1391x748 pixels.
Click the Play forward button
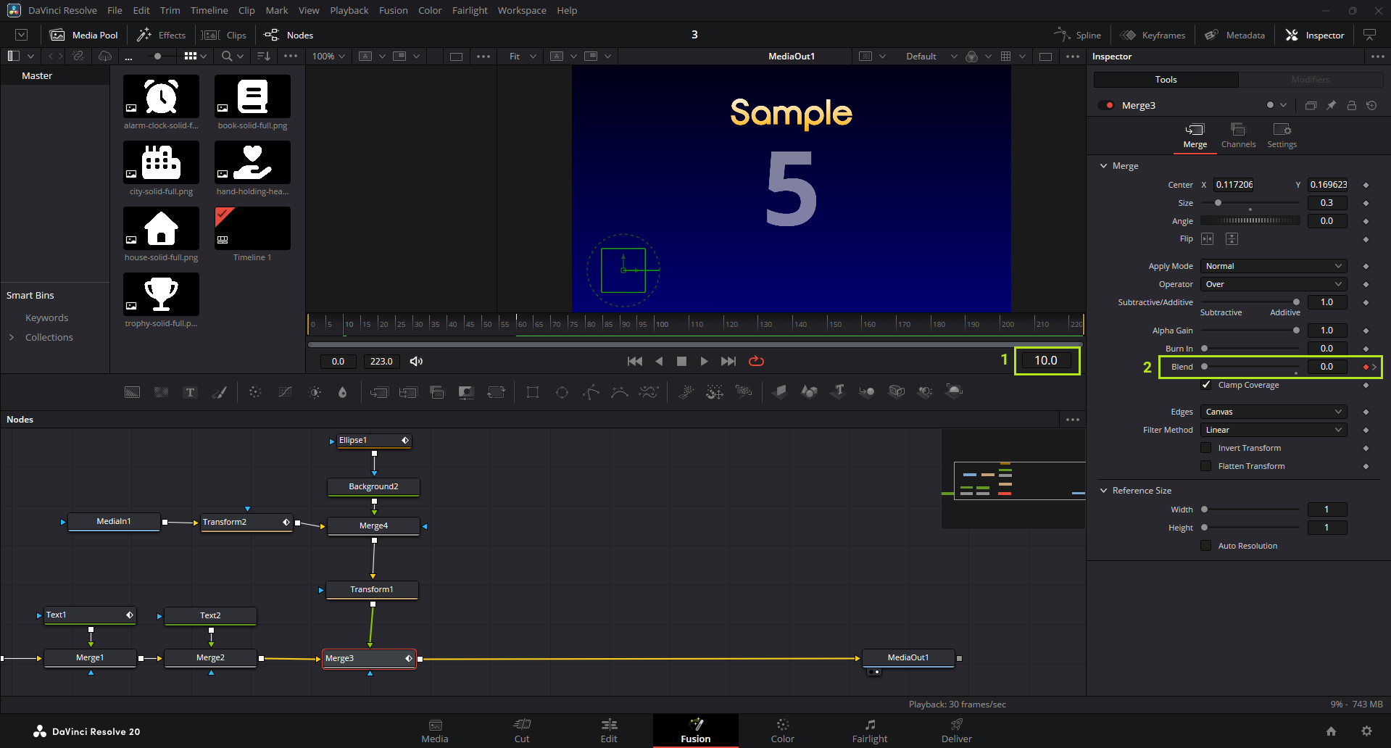pos(704,361)
